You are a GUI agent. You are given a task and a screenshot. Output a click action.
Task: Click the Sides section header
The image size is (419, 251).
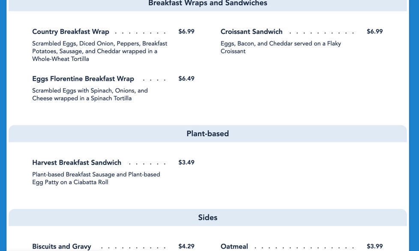coord(207,218)
